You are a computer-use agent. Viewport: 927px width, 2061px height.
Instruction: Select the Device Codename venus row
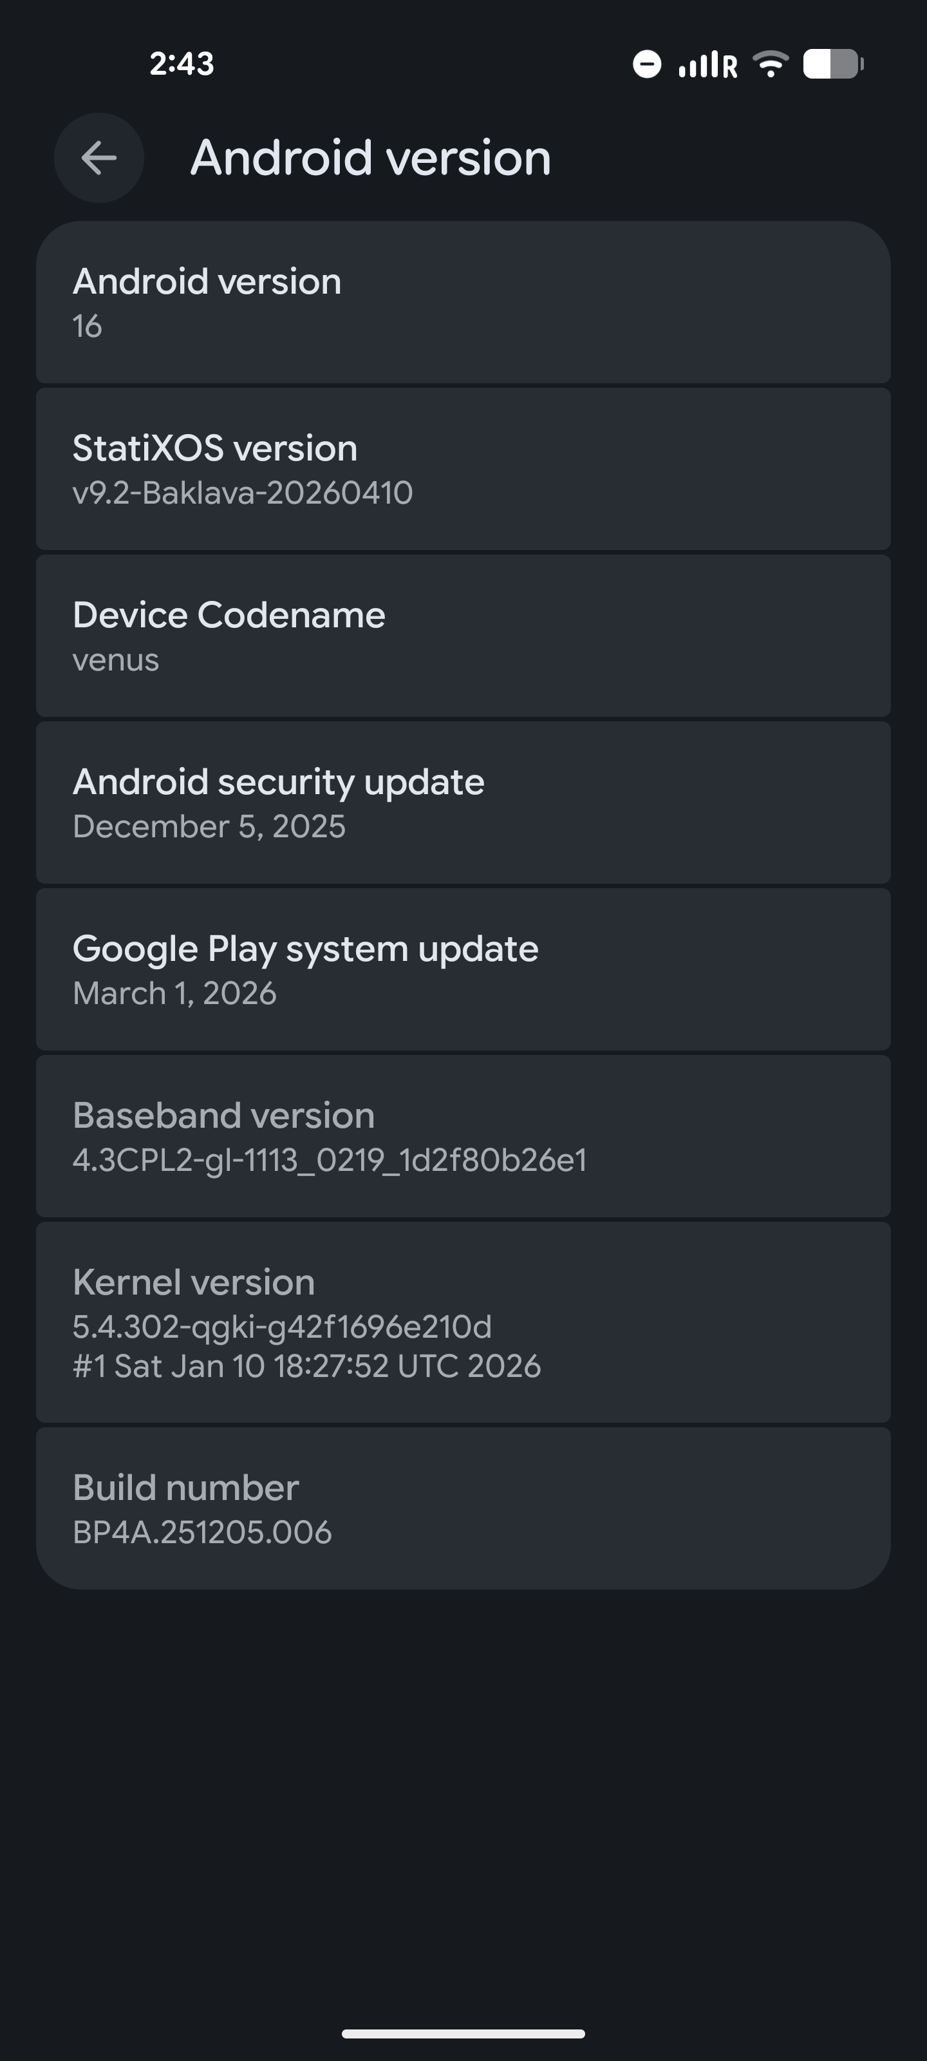coord(463,636)
